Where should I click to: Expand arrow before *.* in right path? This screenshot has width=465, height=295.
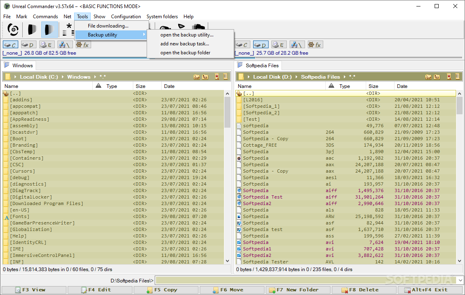[x=345, y=77]
